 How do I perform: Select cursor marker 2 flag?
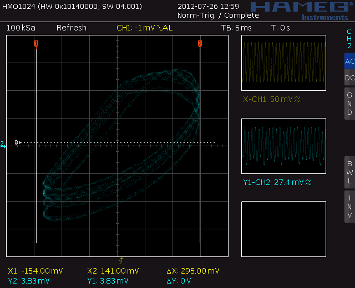(x=200, y=43)
